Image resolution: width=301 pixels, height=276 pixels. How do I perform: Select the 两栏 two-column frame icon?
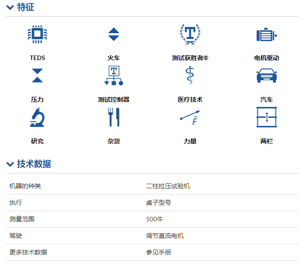pos(267,117)
